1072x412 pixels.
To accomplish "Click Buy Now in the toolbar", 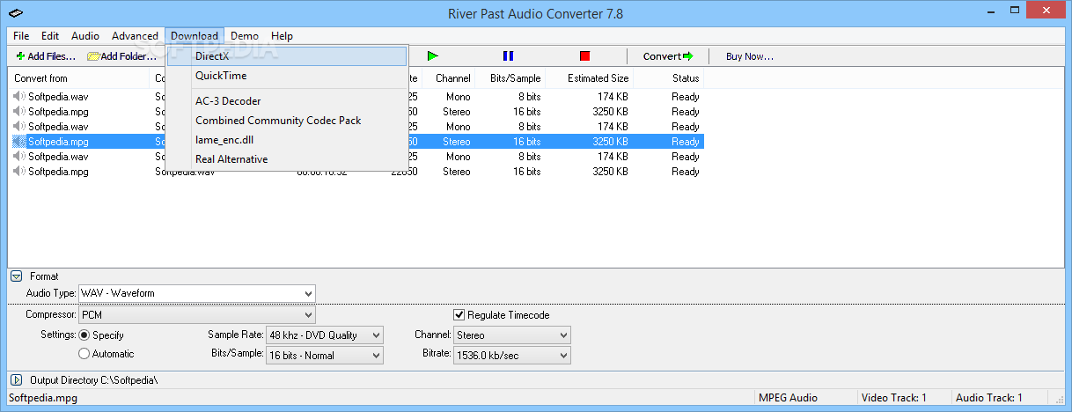I will point(749,56).
